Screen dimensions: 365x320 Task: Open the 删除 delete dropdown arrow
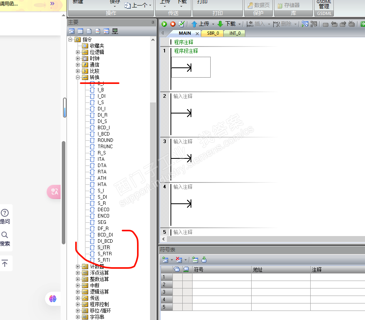pyautogui.click(x=295, y=24)
